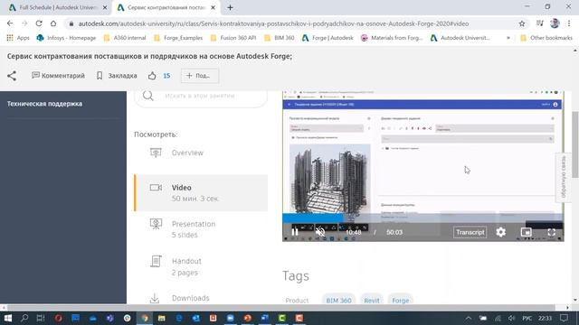Open the 22:33 clock in tray
This screenshot has width=579, height=325.
545,318
